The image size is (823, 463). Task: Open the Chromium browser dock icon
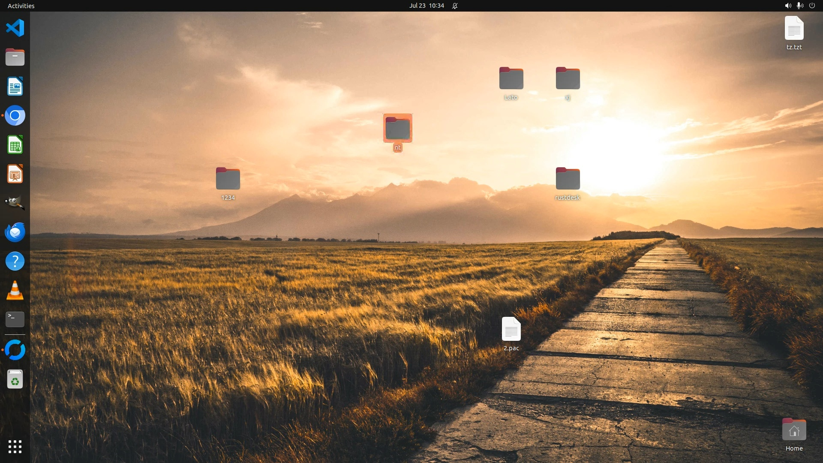click(x=15, y=116)
